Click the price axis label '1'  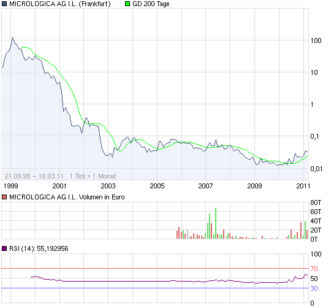(312, 104)
